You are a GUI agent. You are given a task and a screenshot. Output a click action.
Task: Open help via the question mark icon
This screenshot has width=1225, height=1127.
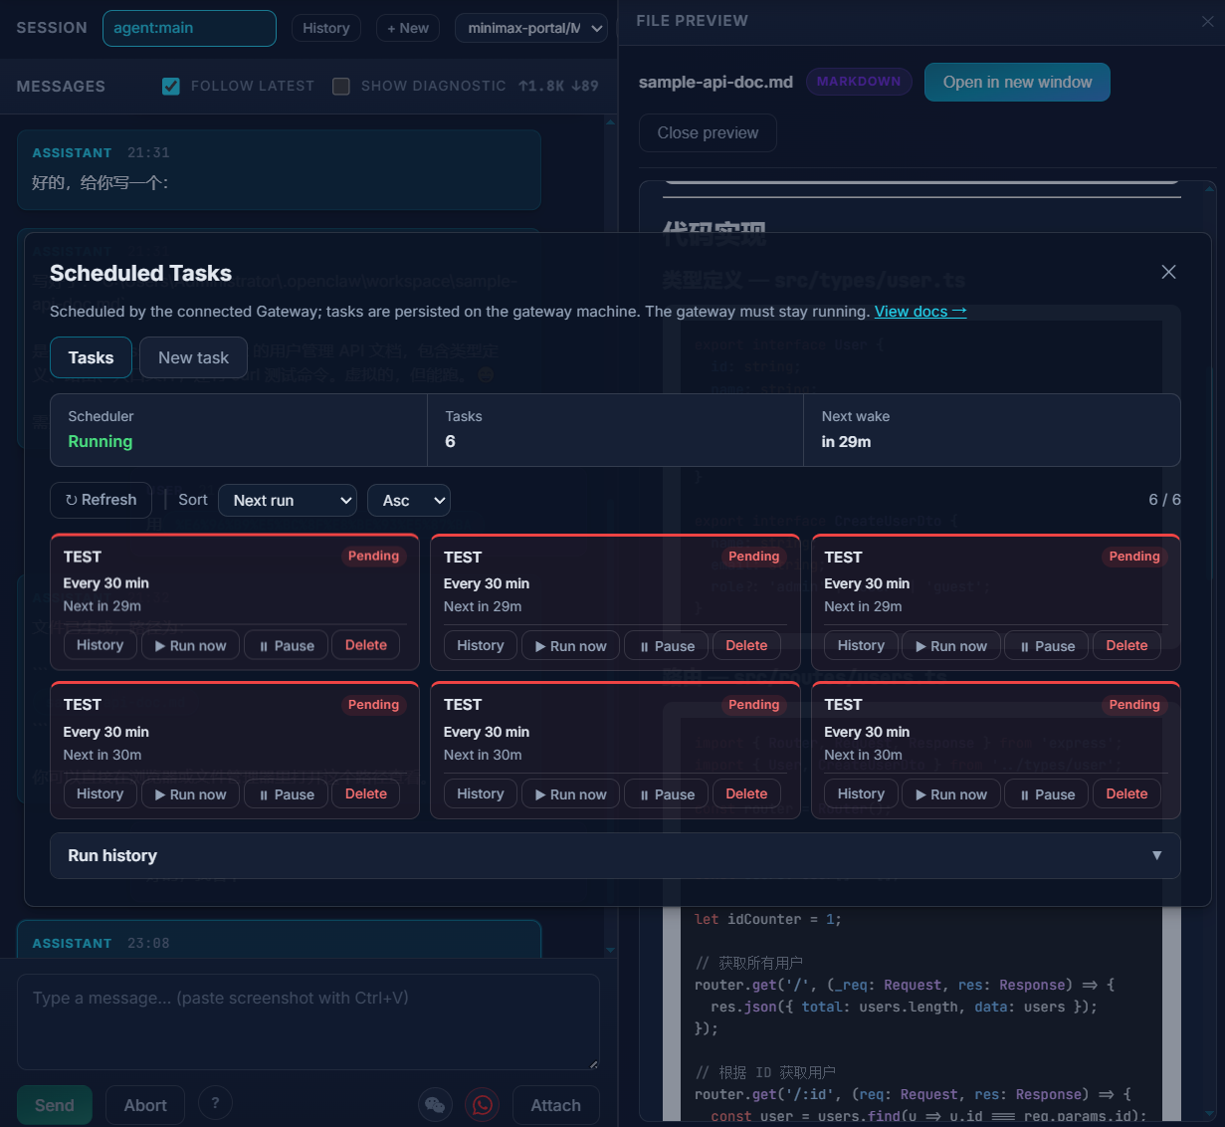[x=215, y=1102]
